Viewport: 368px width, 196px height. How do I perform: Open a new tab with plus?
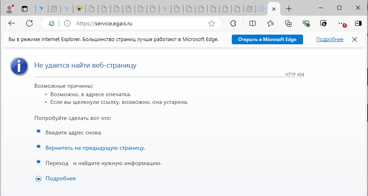289,8
